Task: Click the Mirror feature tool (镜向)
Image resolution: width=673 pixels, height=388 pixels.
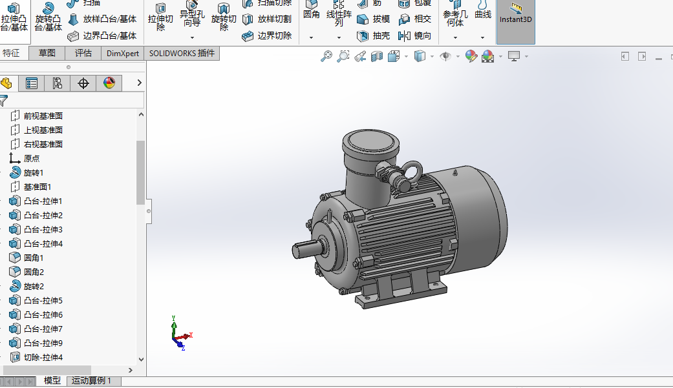Action: (415, 36)
